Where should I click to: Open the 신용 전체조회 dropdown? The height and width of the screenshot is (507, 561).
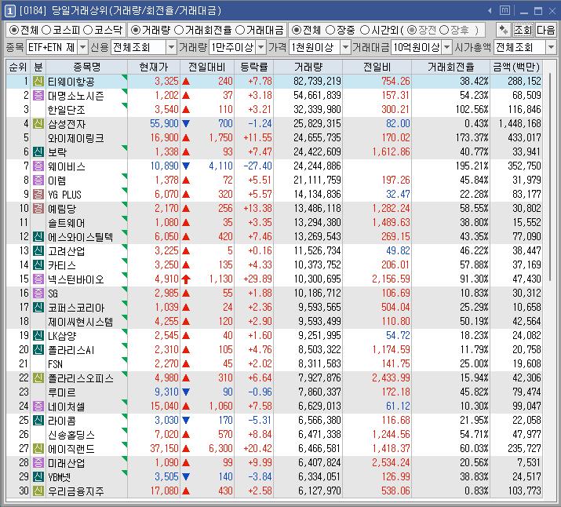click(171, 47)
